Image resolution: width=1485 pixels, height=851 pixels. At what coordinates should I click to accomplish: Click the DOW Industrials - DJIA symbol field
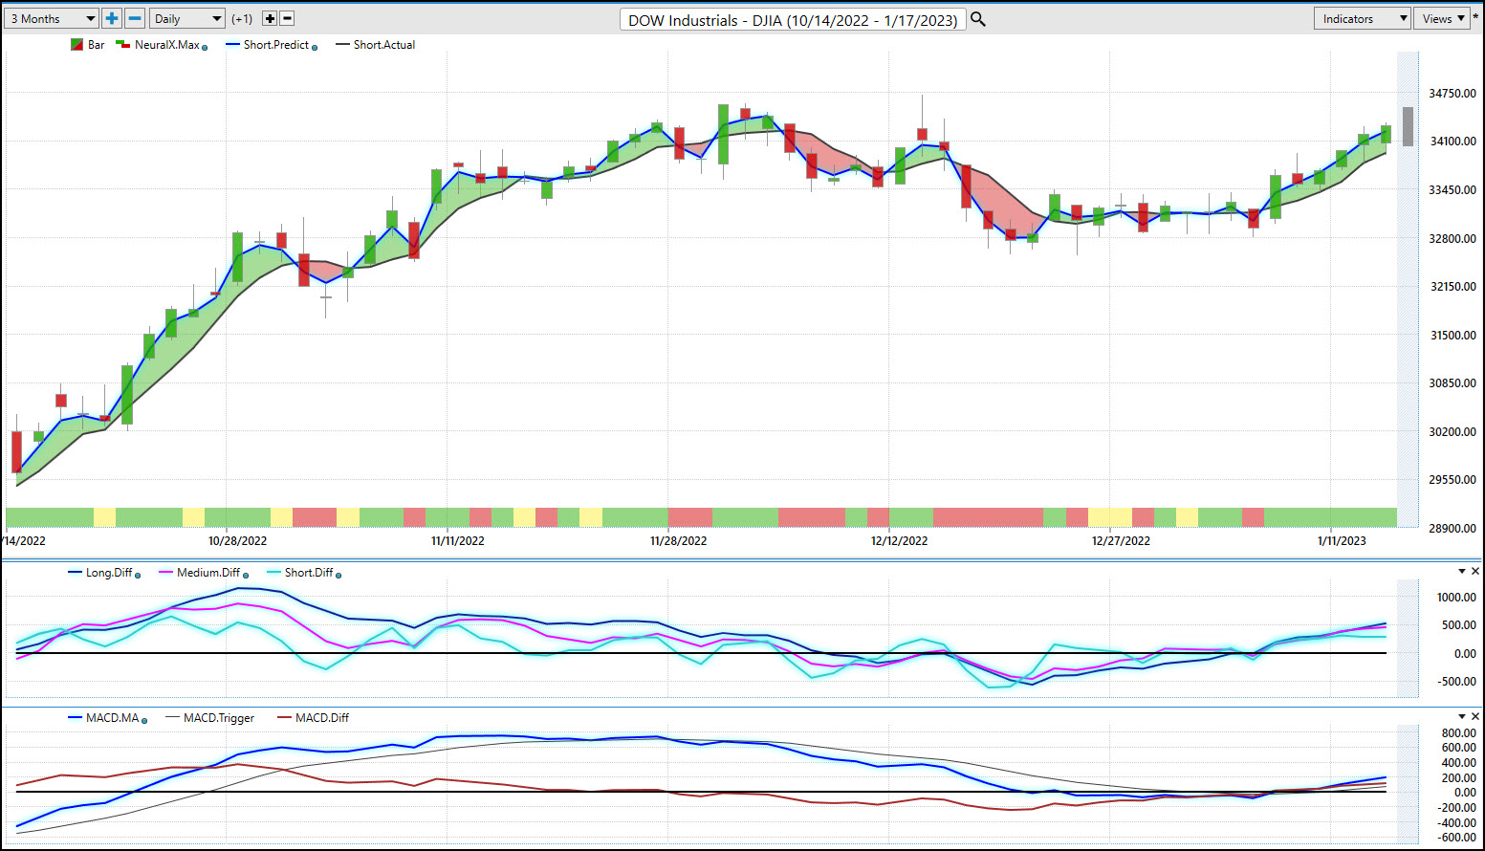[793, 19]
